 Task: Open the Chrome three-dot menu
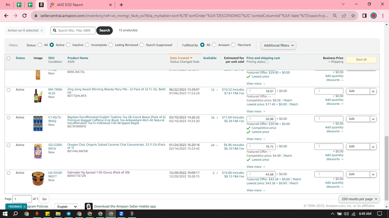click(x=382, y=16)
